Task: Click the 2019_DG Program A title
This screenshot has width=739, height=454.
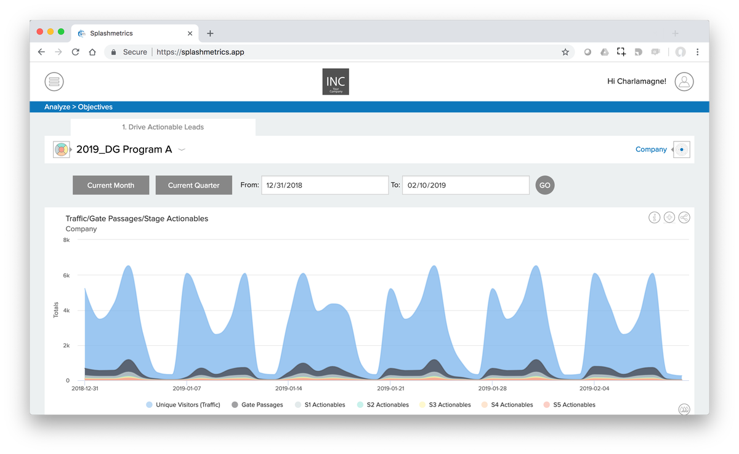Action: tap(124, 149)
